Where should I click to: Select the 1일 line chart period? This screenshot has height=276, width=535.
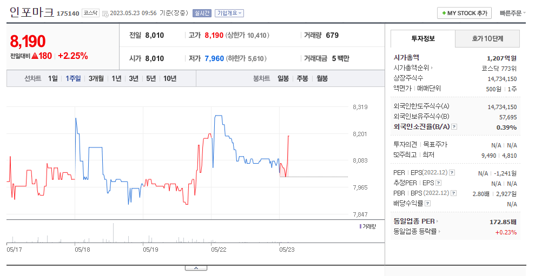pos(53,78)
